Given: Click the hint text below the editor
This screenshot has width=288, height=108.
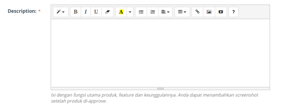Looking at the screenshot, I should pos(154,98).
